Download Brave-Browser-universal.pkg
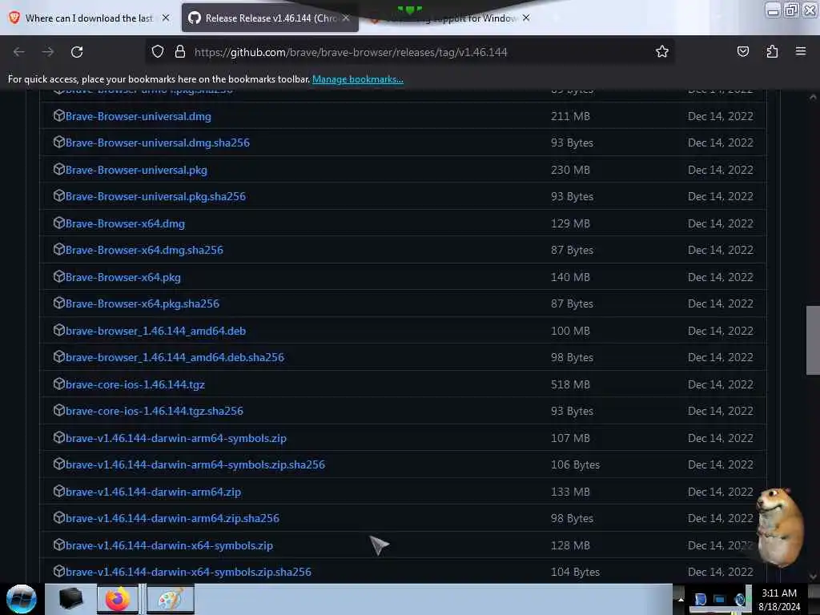This screenshot has height=615, width=820. point(136,170)
